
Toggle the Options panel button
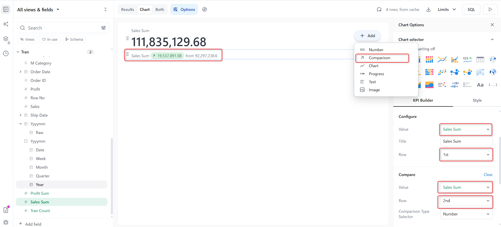pyautogui.click(x=184, y=9)
